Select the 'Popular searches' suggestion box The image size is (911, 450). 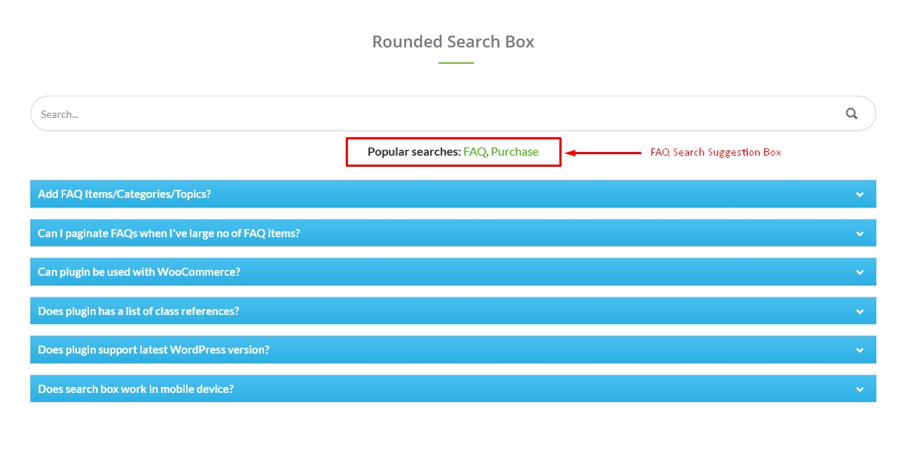(x=453, y=151)
